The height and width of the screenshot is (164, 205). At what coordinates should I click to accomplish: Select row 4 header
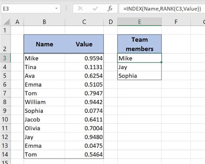point(5,67)
